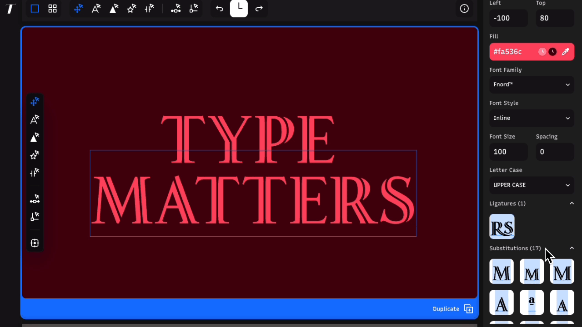The width and height of the screenshot is (582, 327).
Task: Edit the Font Size field (100)
Action: point(508,152)
